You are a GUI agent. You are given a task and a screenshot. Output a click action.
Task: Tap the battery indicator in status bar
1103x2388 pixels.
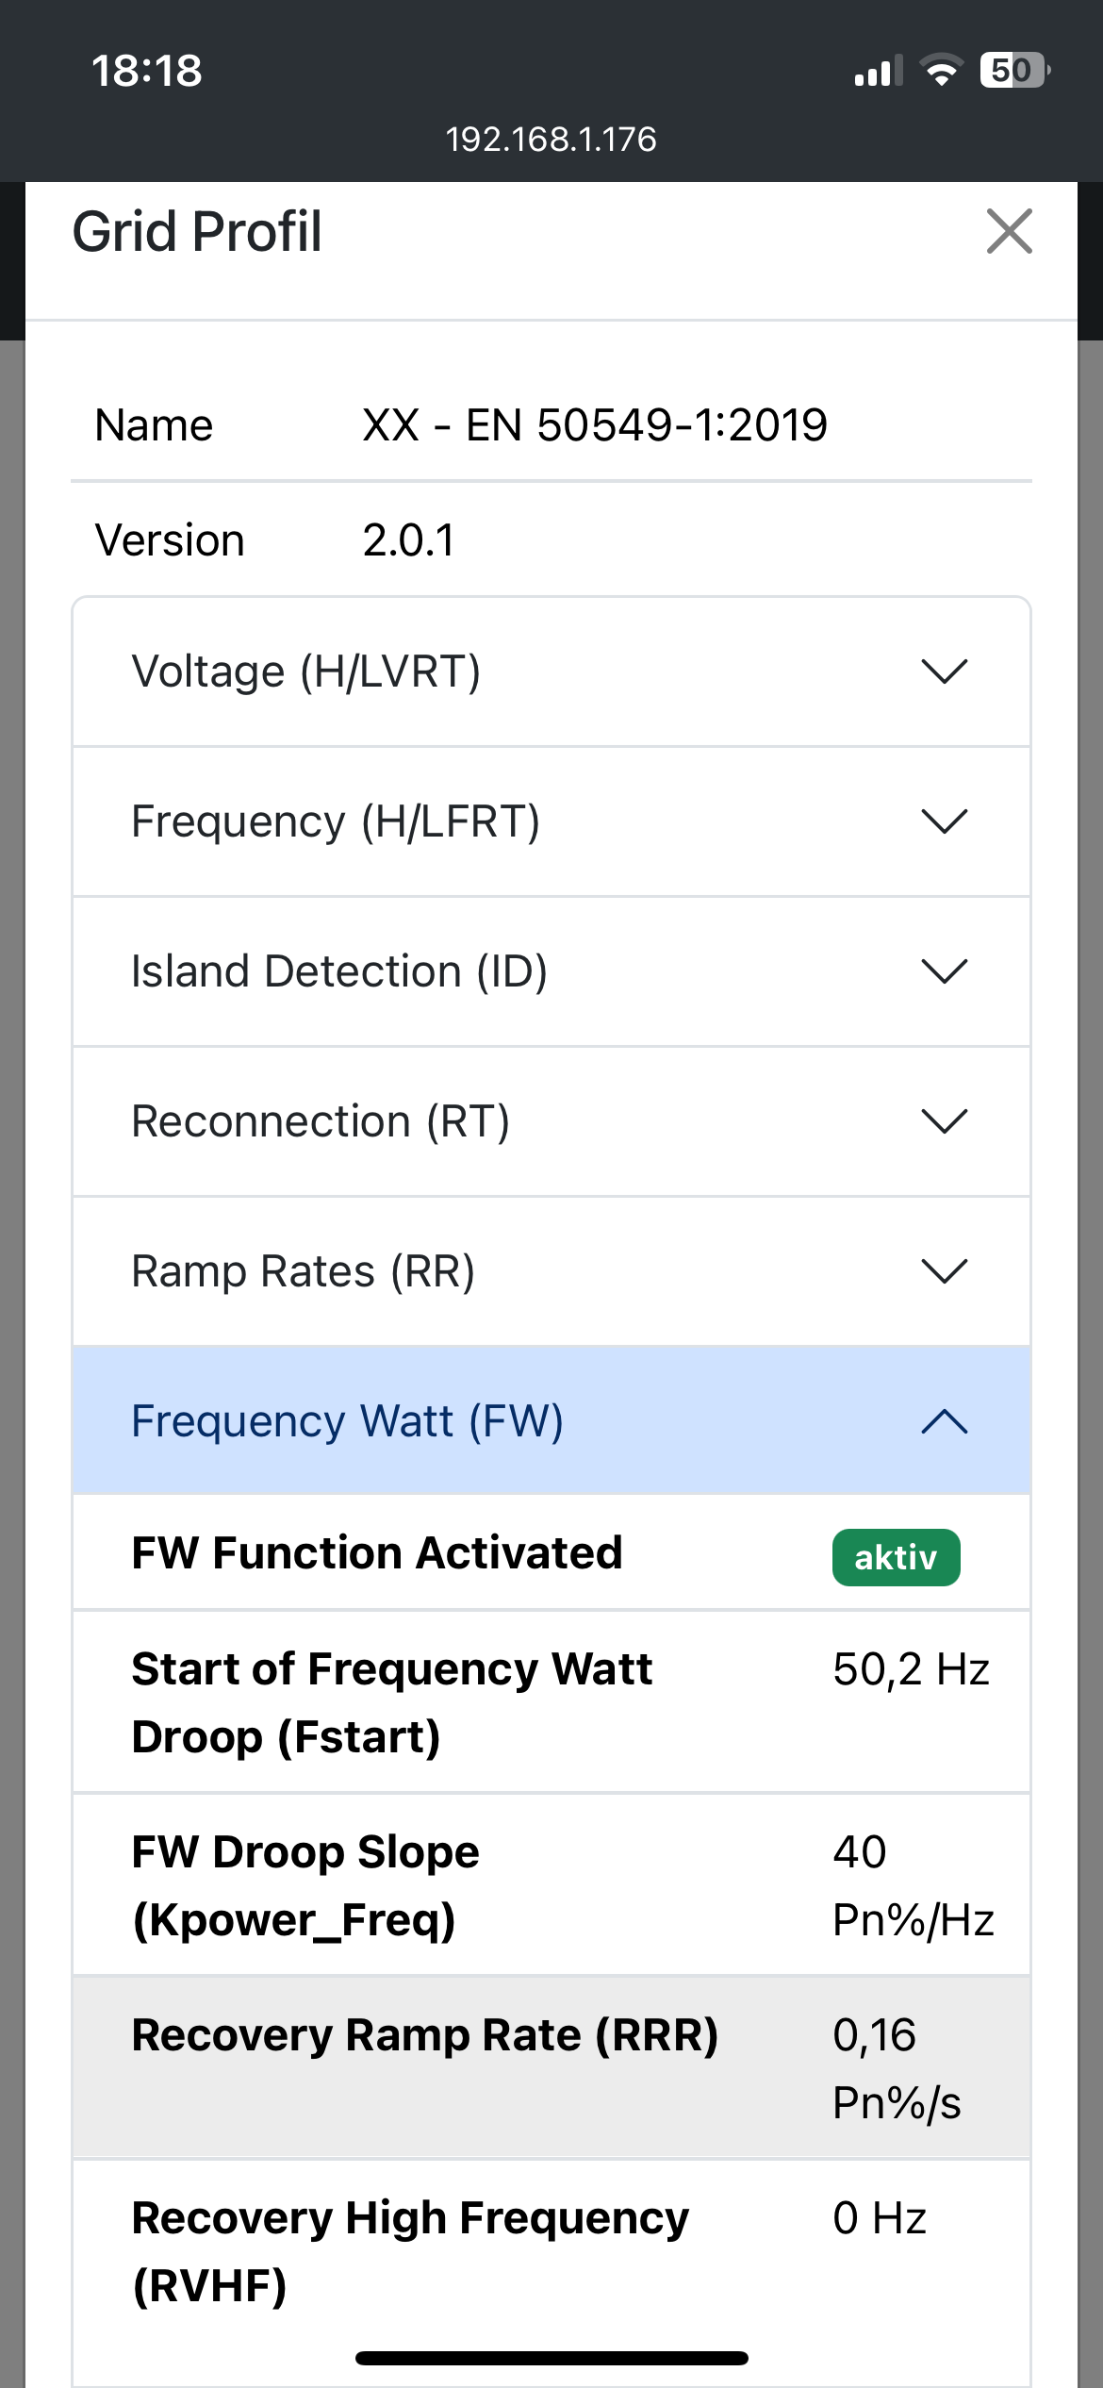tap(1014, 71)
